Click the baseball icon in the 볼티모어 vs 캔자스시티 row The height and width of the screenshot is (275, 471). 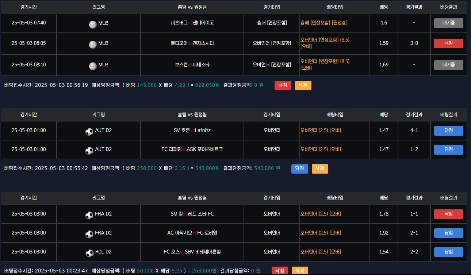tap(93, 44)
